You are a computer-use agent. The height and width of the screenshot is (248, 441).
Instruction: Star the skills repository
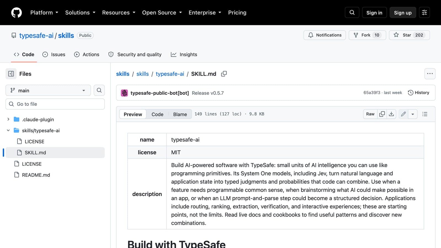(409, 35)
